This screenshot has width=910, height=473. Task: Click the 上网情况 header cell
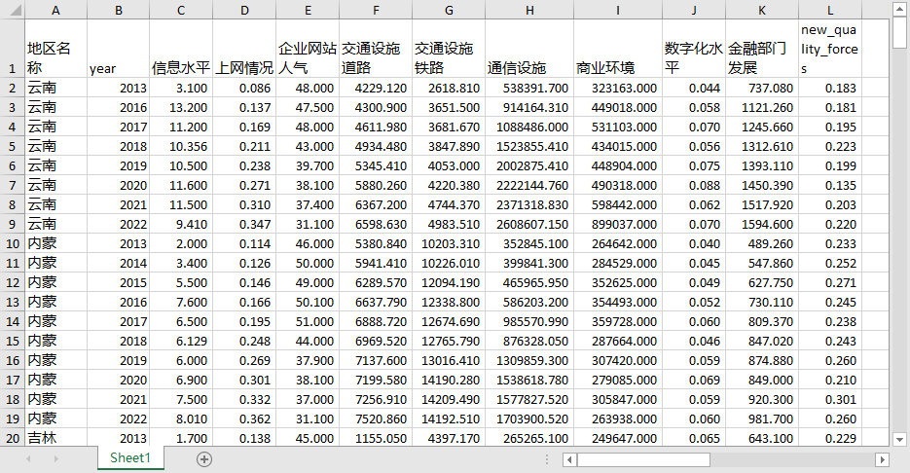click(244, 48)
